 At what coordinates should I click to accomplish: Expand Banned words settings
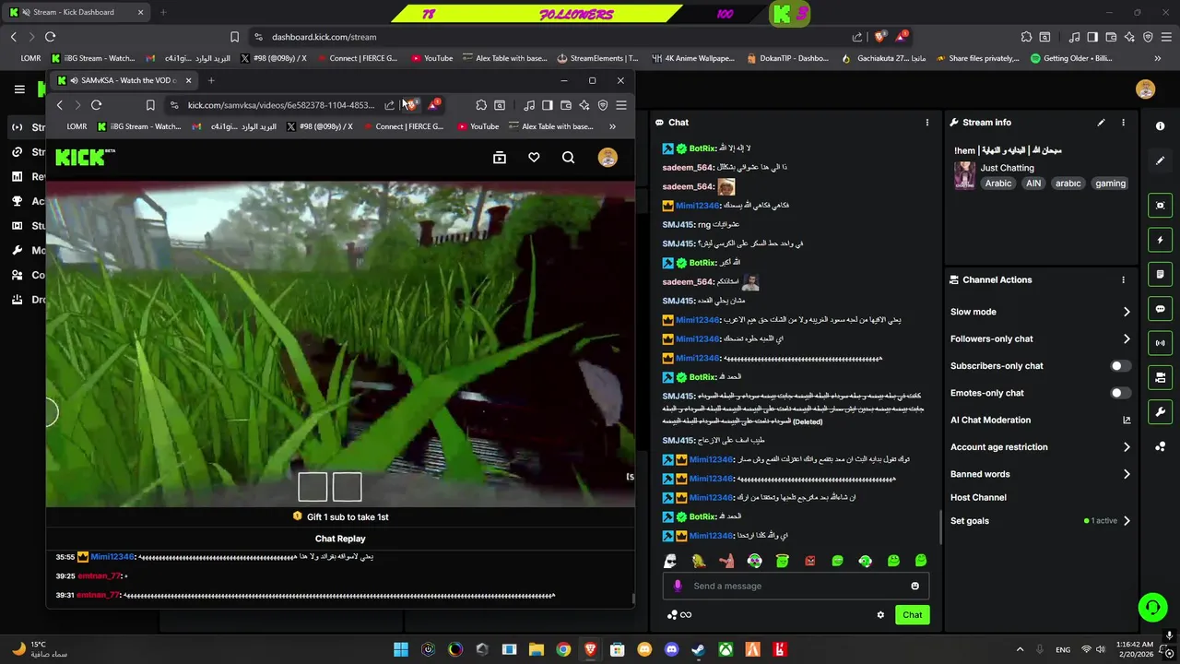click(x=1040, y=474)
